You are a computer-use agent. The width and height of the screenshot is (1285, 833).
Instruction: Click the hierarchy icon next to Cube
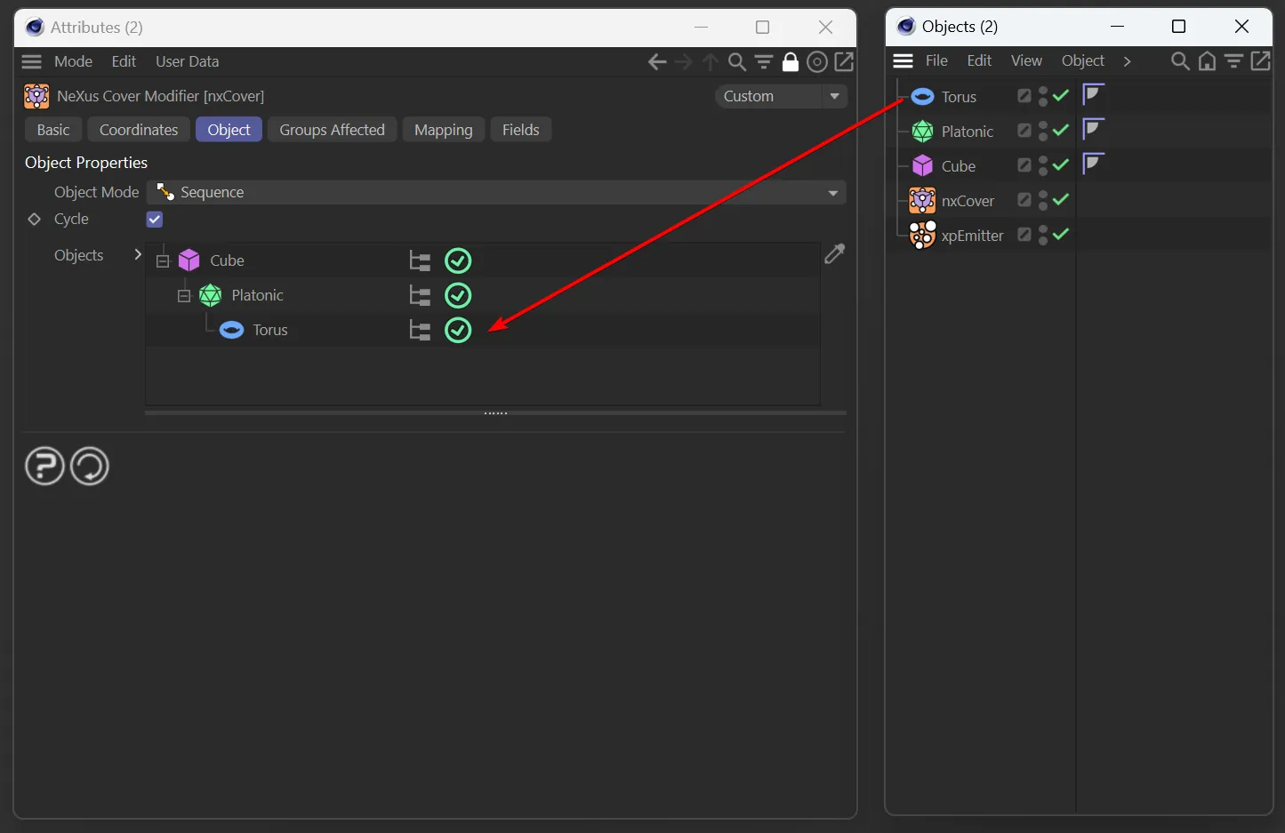(420, 261)
